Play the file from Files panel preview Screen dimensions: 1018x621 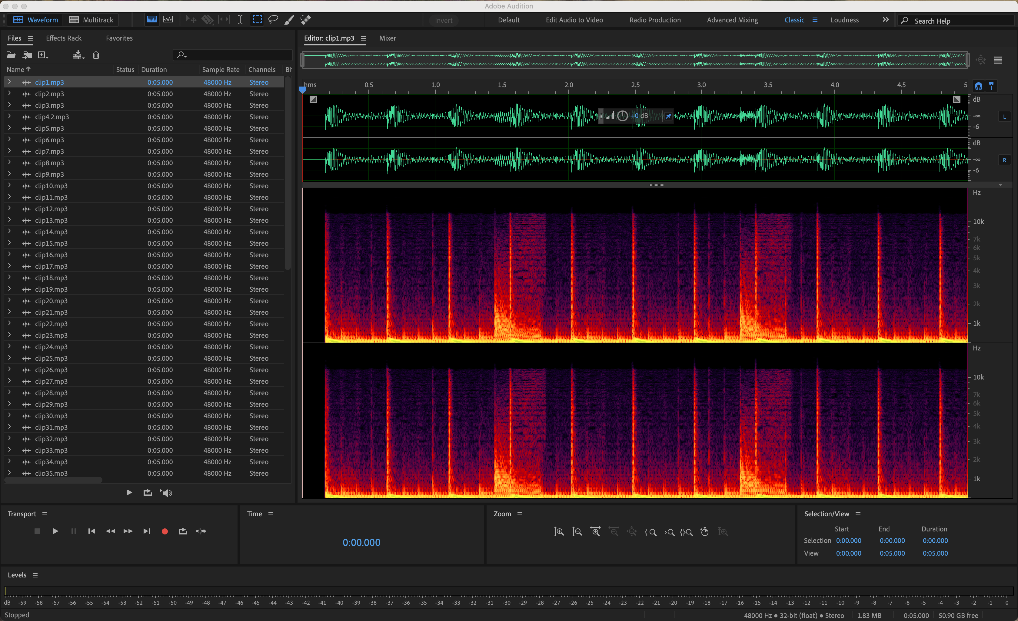pos(129,492)
